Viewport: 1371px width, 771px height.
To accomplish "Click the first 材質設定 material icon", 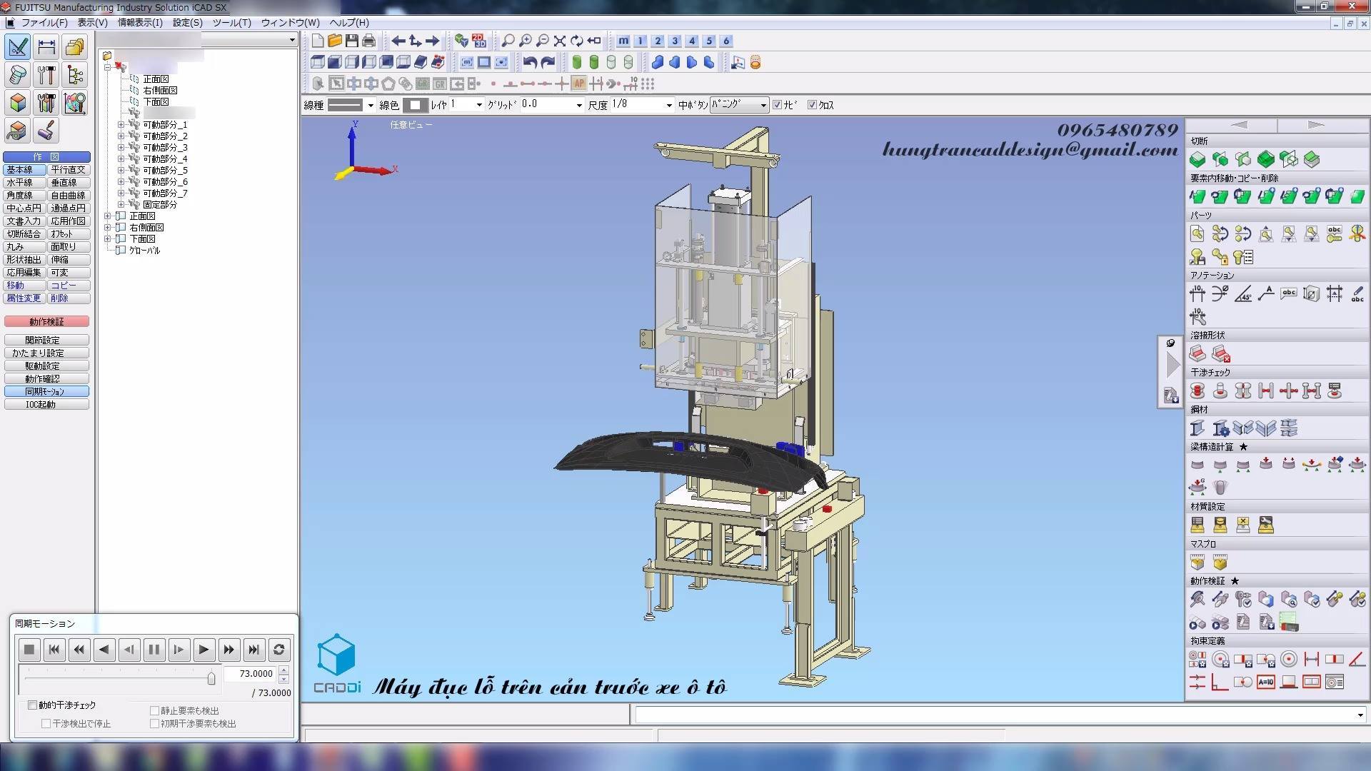I will pyautogui.click(x=1197, y=525).
